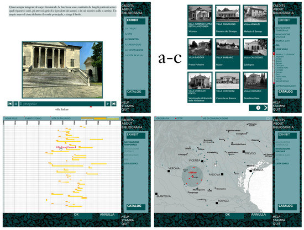This screenshot has height=230, width=304.
Task: Open LA VITA IN VILLA section
Action: click(134, 55)
